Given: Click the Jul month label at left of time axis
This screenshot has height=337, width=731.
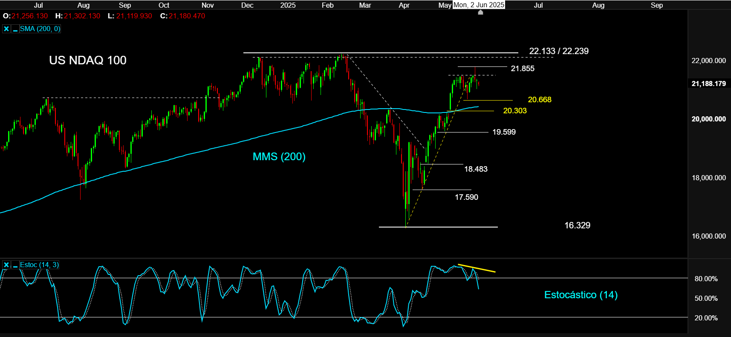Looking at the screenshot, I should pos(38,5).
